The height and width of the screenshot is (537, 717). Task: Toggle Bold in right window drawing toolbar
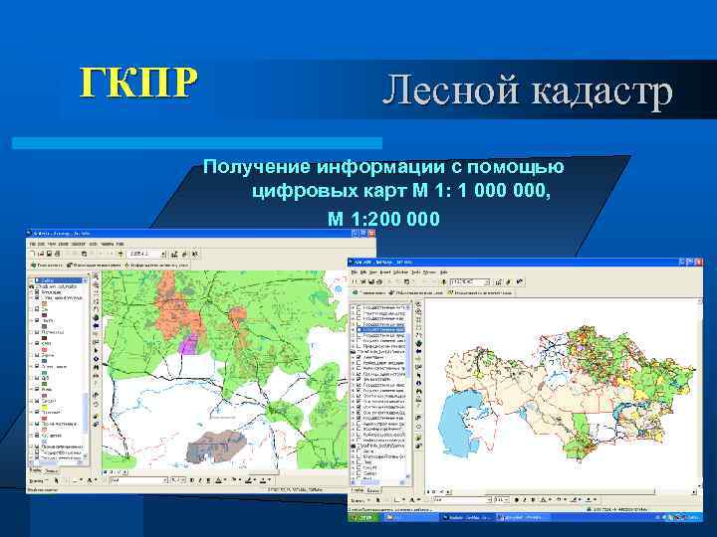[x=516, y=500]
